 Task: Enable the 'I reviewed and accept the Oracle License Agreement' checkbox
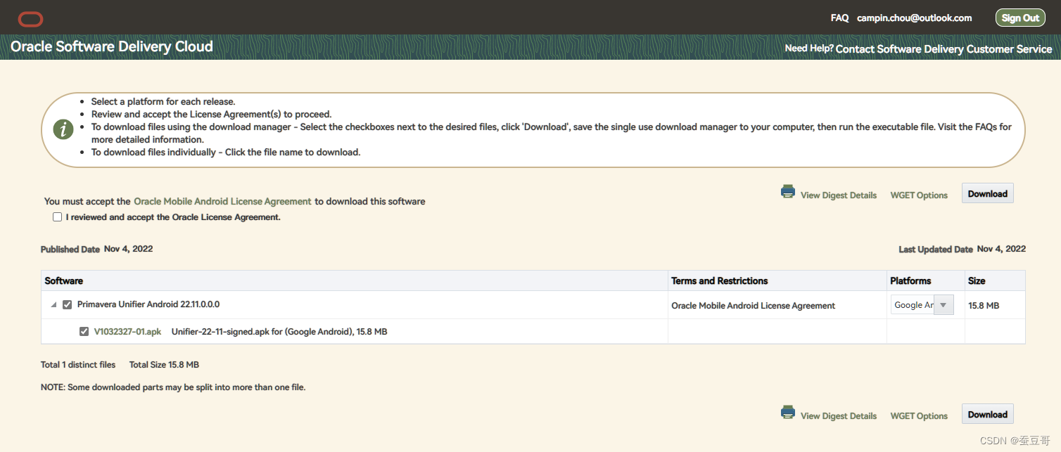57,217
